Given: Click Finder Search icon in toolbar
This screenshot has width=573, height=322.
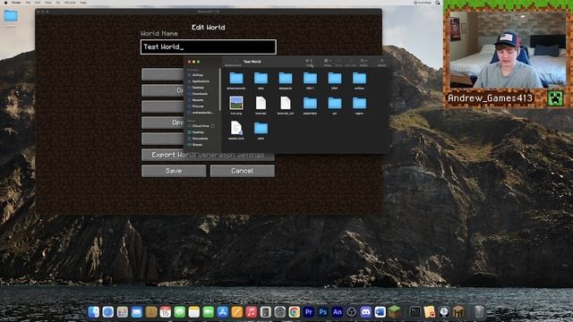Looking at the screenshot, I should [x=382, y=61].
